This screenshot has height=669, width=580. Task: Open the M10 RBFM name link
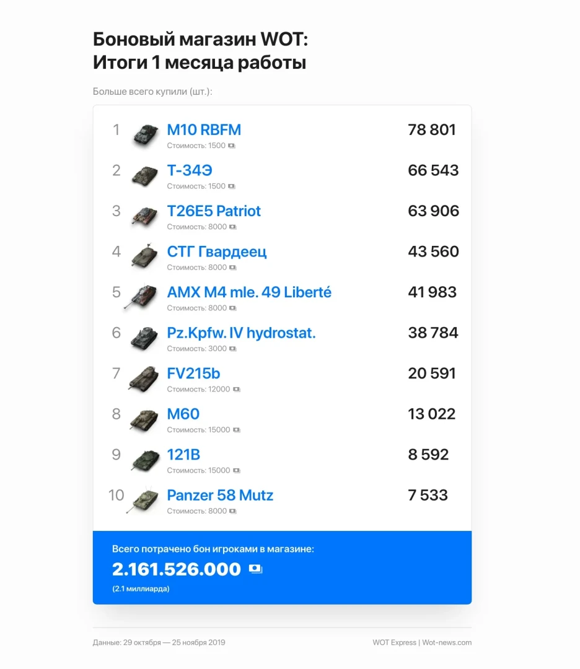tap(204, 130)
